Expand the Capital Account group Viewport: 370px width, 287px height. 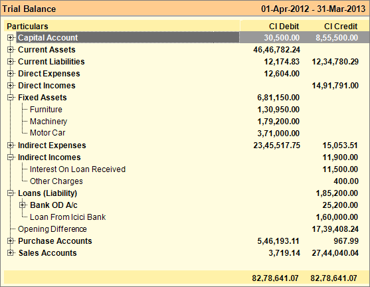coord(10,37)
